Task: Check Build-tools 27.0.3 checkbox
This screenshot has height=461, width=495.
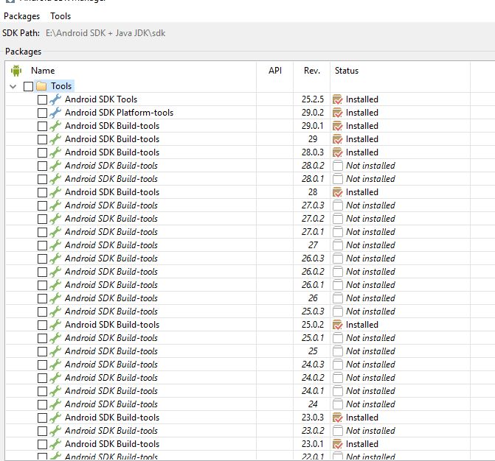Action: 42,205
